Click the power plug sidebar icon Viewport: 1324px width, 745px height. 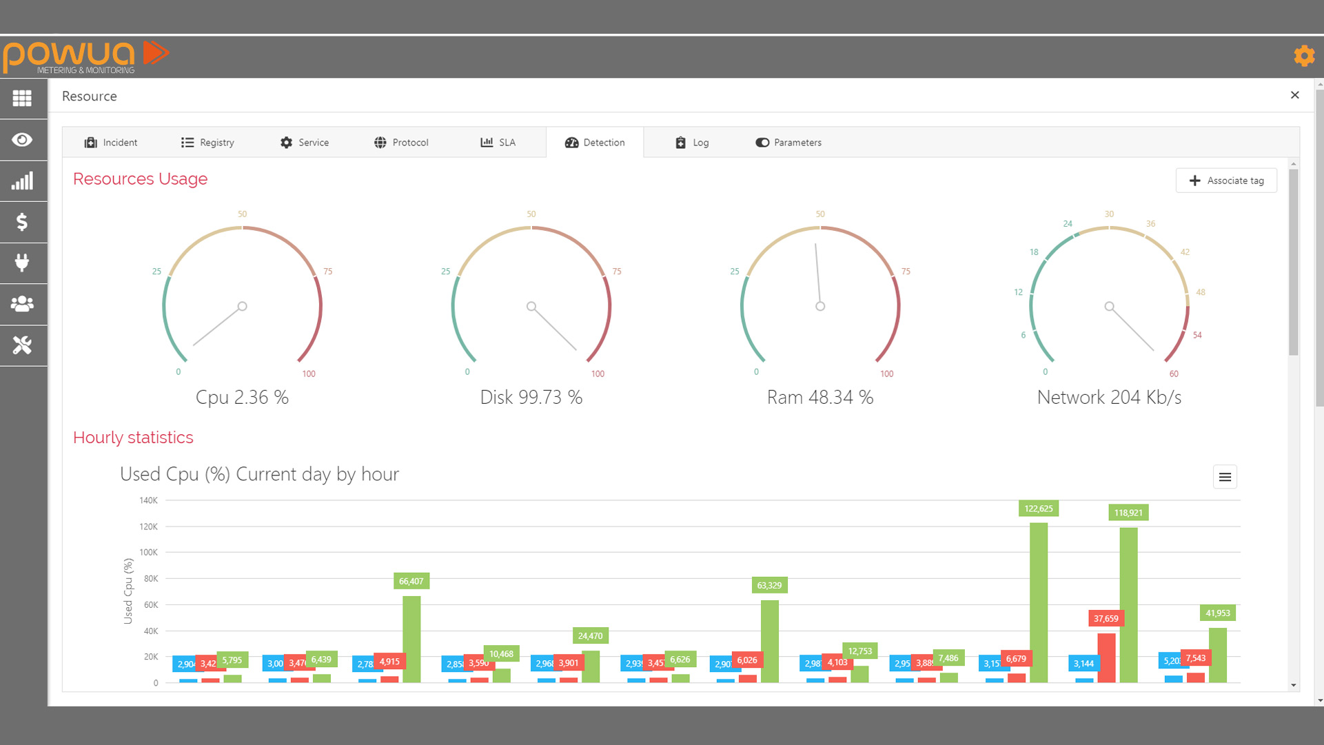point(22,263)
